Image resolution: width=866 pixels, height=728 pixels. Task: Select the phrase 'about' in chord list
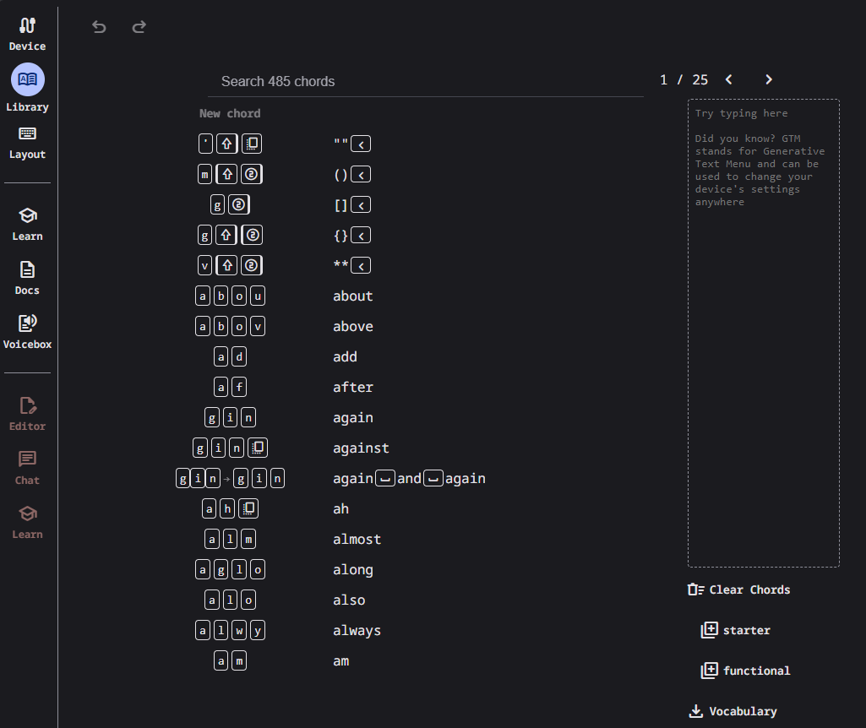[353, 296]
